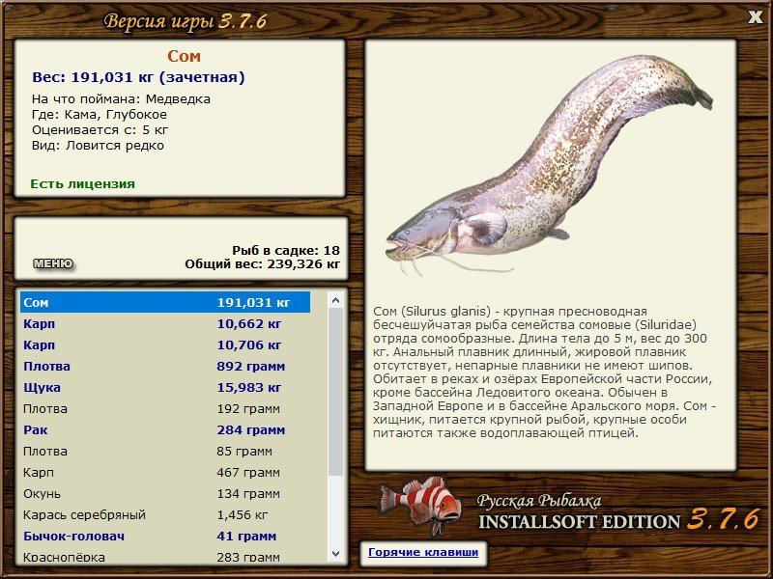Click the Оценивается с: 5 кг line
Screen dimensions: 773x579
click(x=100, y=130)
